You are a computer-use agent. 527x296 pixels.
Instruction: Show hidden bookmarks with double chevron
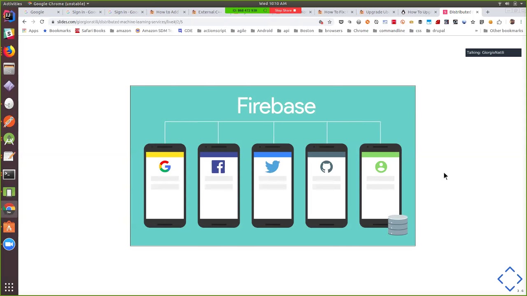(476, 31)
